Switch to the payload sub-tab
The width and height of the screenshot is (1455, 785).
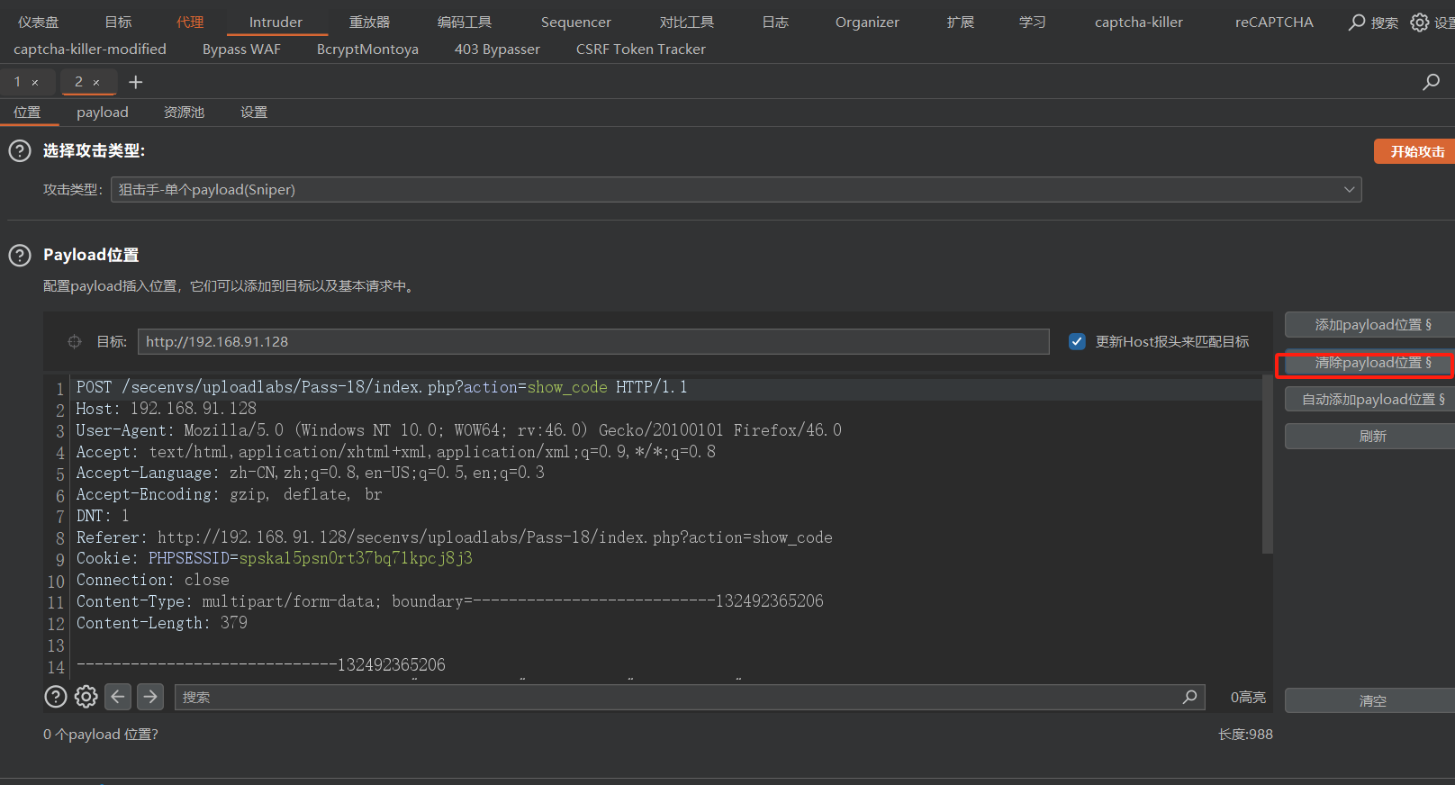tap(103, 112)
